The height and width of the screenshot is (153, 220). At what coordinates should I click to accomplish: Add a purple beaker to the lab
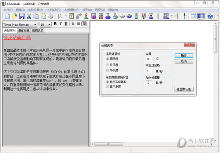tap(93, 16)
